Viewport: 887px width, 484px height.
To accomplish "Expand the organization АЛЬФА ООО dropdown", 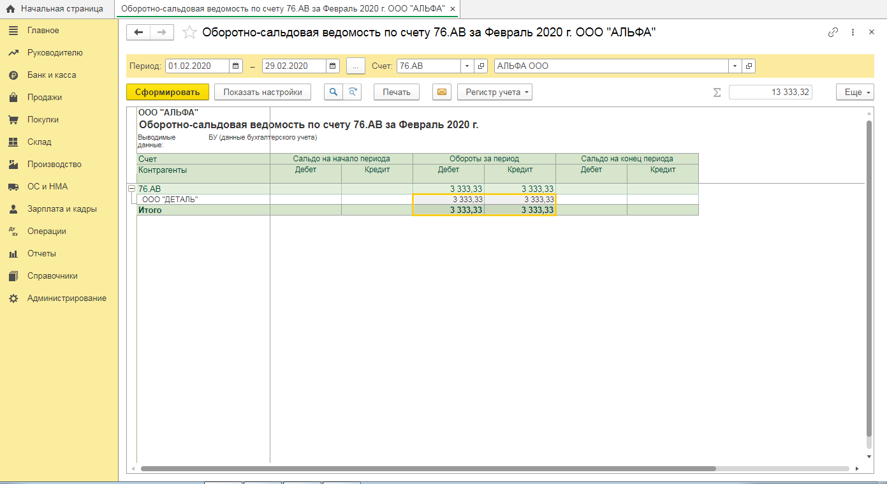I will pyautogui.click(x=735, y=66).
